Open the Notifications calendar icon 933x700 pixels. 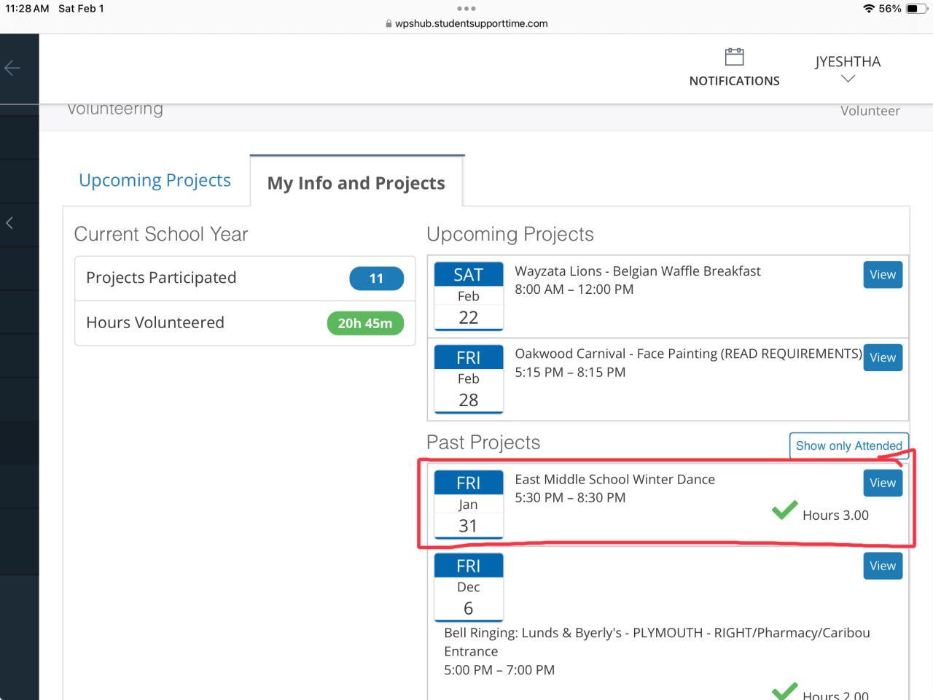coord(734,57)
